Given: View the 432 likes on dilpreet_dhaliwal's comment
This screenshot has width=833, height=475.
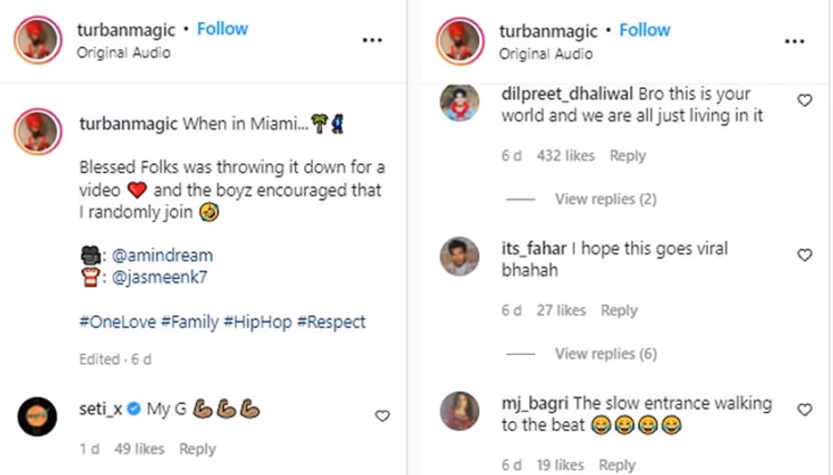Looking at the screenshot, I should point(566,156).
